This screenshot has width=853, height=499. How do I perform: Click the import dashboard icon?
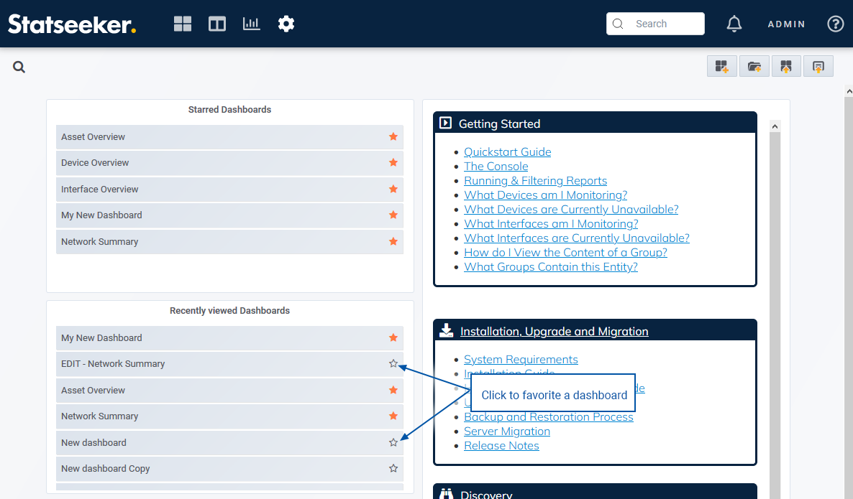786,67
